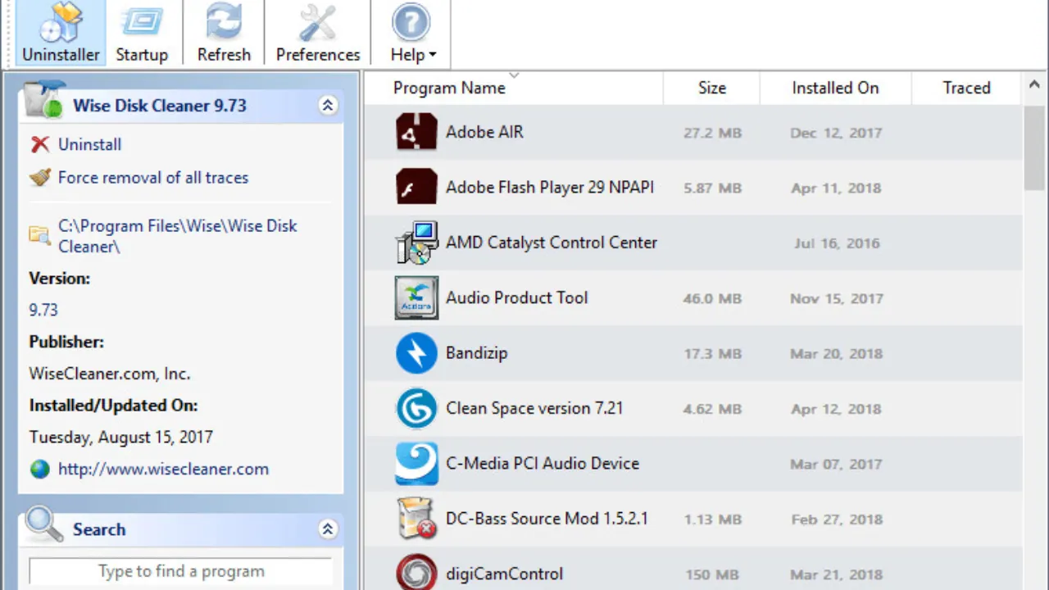This screenshot has height=590, width=1049.
Task: Click the Adobe AIR icon
Action: pos(416,132)
